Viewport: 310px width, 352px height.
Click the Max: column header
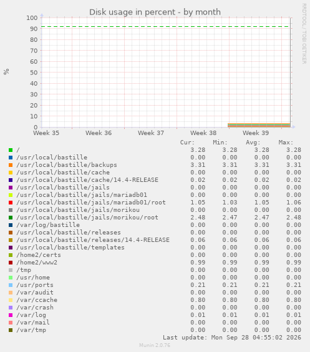[286, 143]
